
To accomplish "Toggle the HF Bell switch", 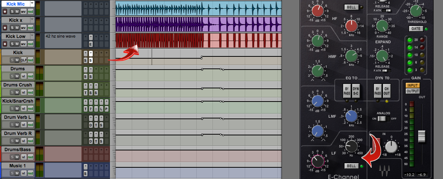I will [x=351, y=7].
